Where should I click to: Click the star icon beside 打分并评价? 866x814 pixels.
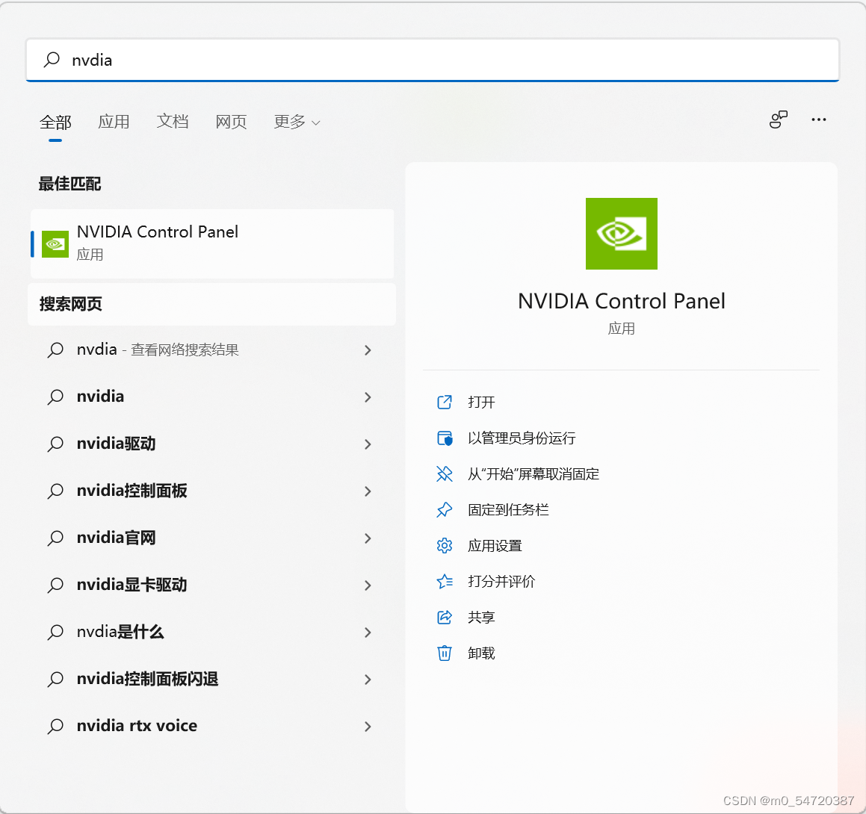(445, 582)
